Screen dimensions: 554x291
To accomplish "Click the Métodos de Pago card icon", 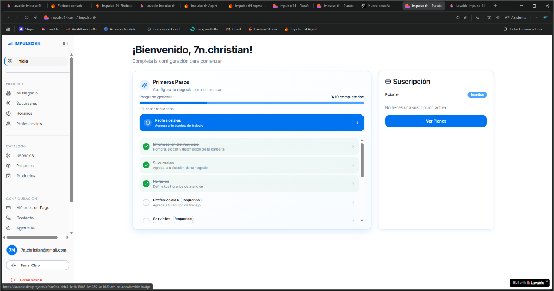I will [x=9, y=208].
